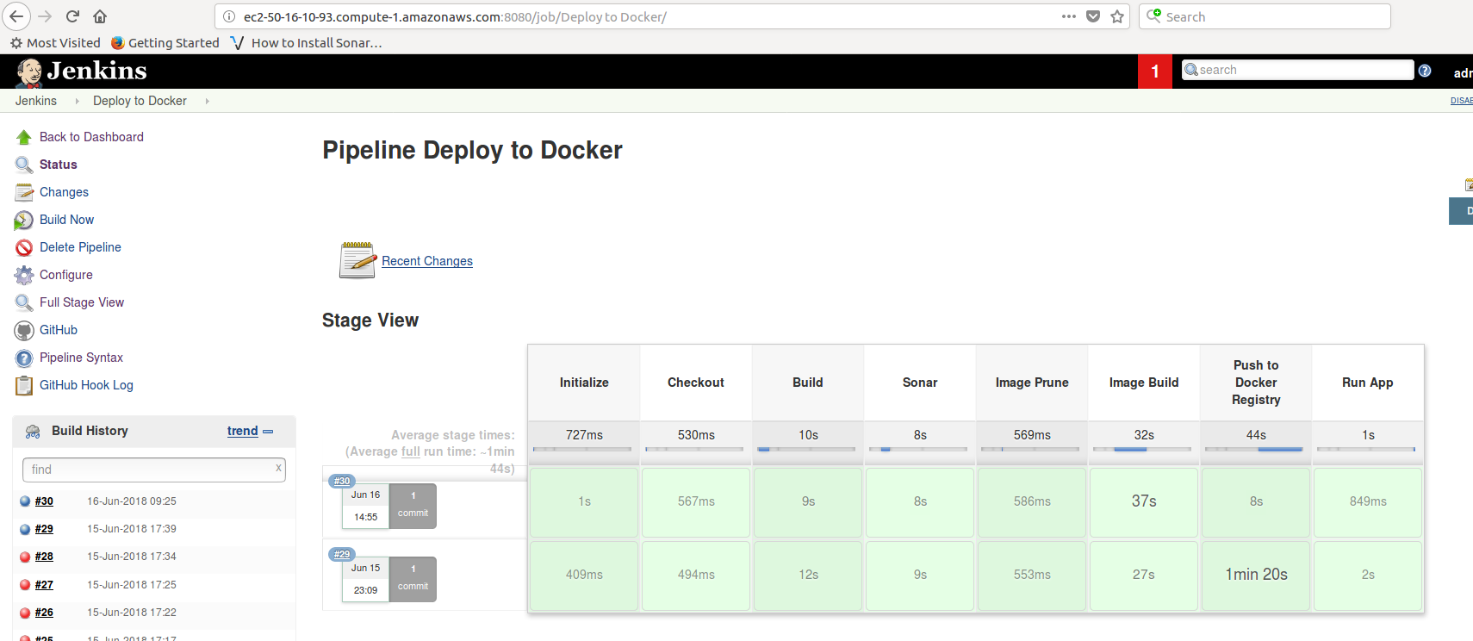Open the Getting Started bookmark
Image resolution: width=1473 pixels, height=641 pixels.
(165, 42)
